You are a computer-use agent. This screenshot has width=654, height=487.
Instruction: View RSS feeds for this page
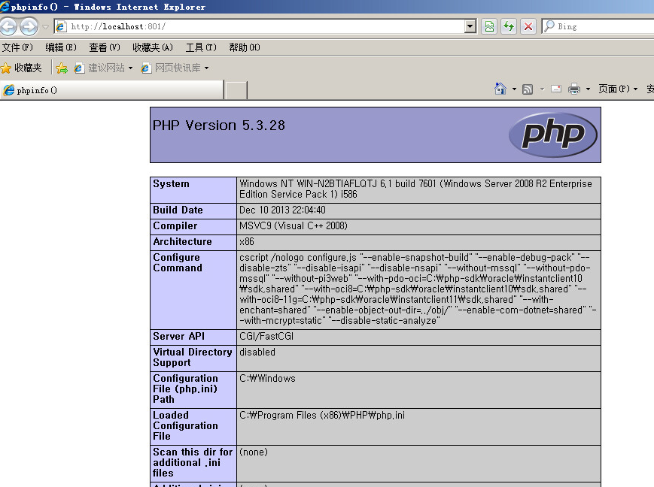[x=527, y=88]
